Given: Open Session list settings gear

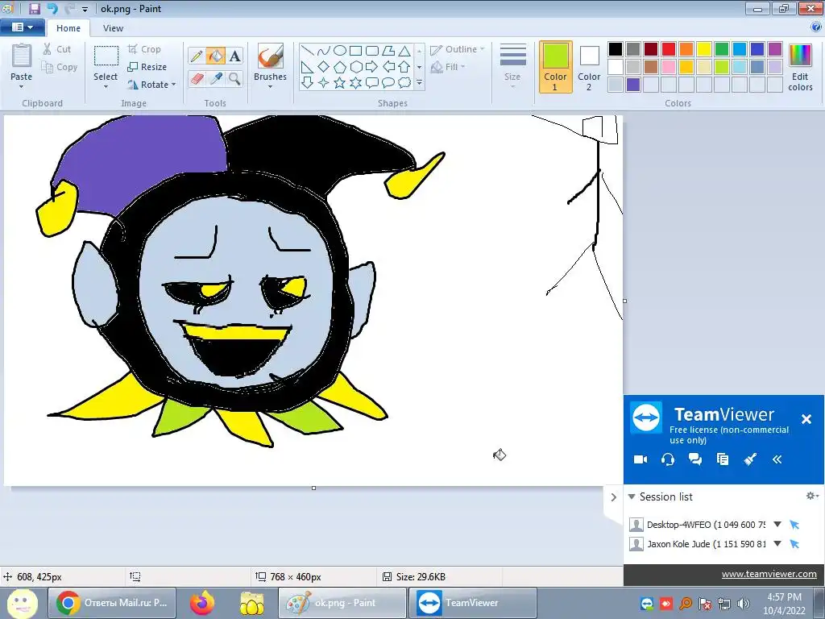Looking at the screenshot, I should (x=812, y=496).
